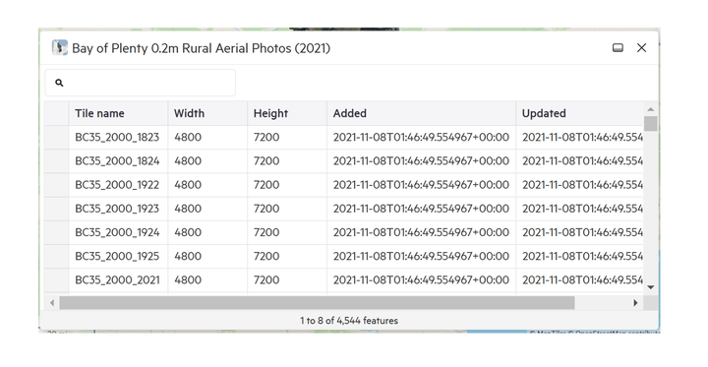Click Height 7200 in BC35_2000_1824 row
The image size is (708, 367).
(x=287, y=161)
